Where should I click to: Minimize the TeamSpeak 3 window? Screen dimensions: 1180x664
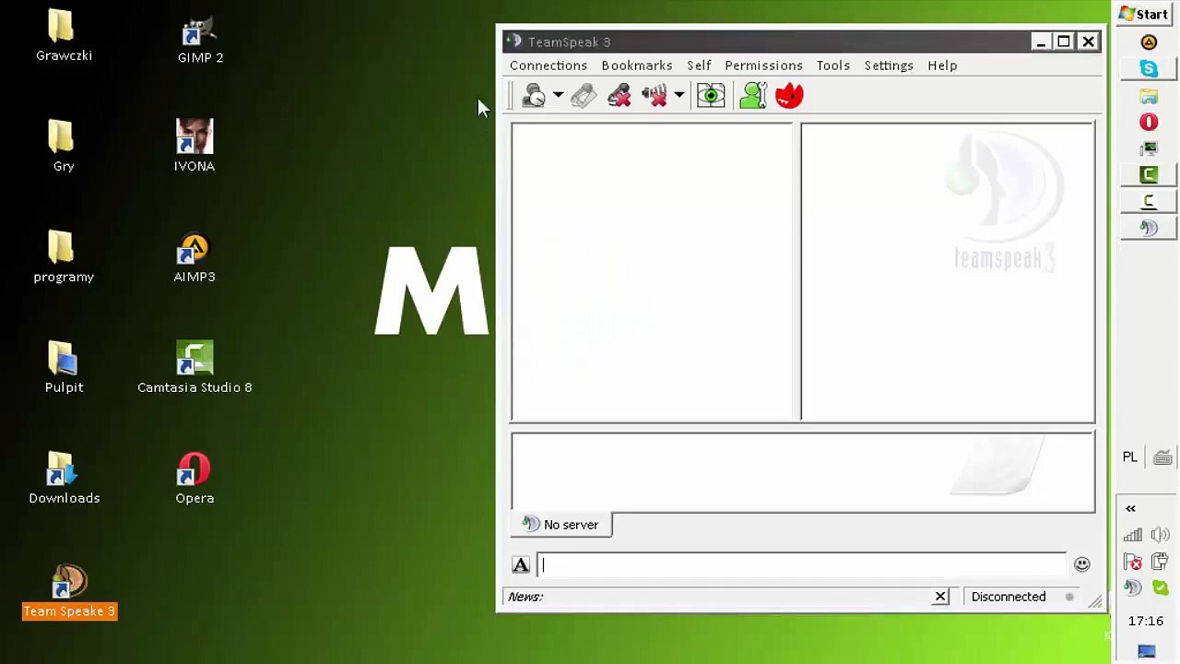[x=1041, y=41]
